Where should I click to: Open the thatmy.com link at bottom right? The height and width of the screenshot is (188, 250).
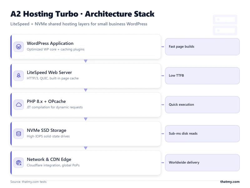tap(230, 182)
